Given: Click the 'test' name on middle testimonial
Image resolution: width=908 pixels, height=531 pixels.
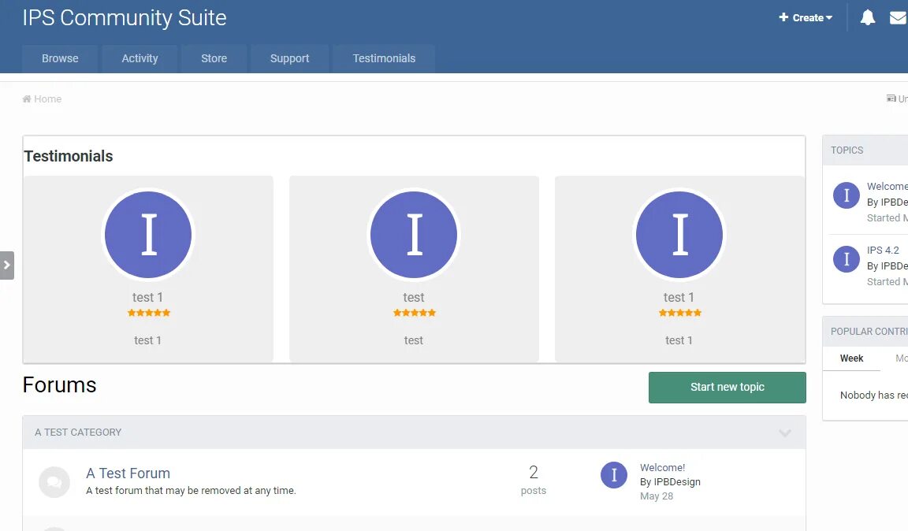Looking at the screenshot, I should point(414,297).
